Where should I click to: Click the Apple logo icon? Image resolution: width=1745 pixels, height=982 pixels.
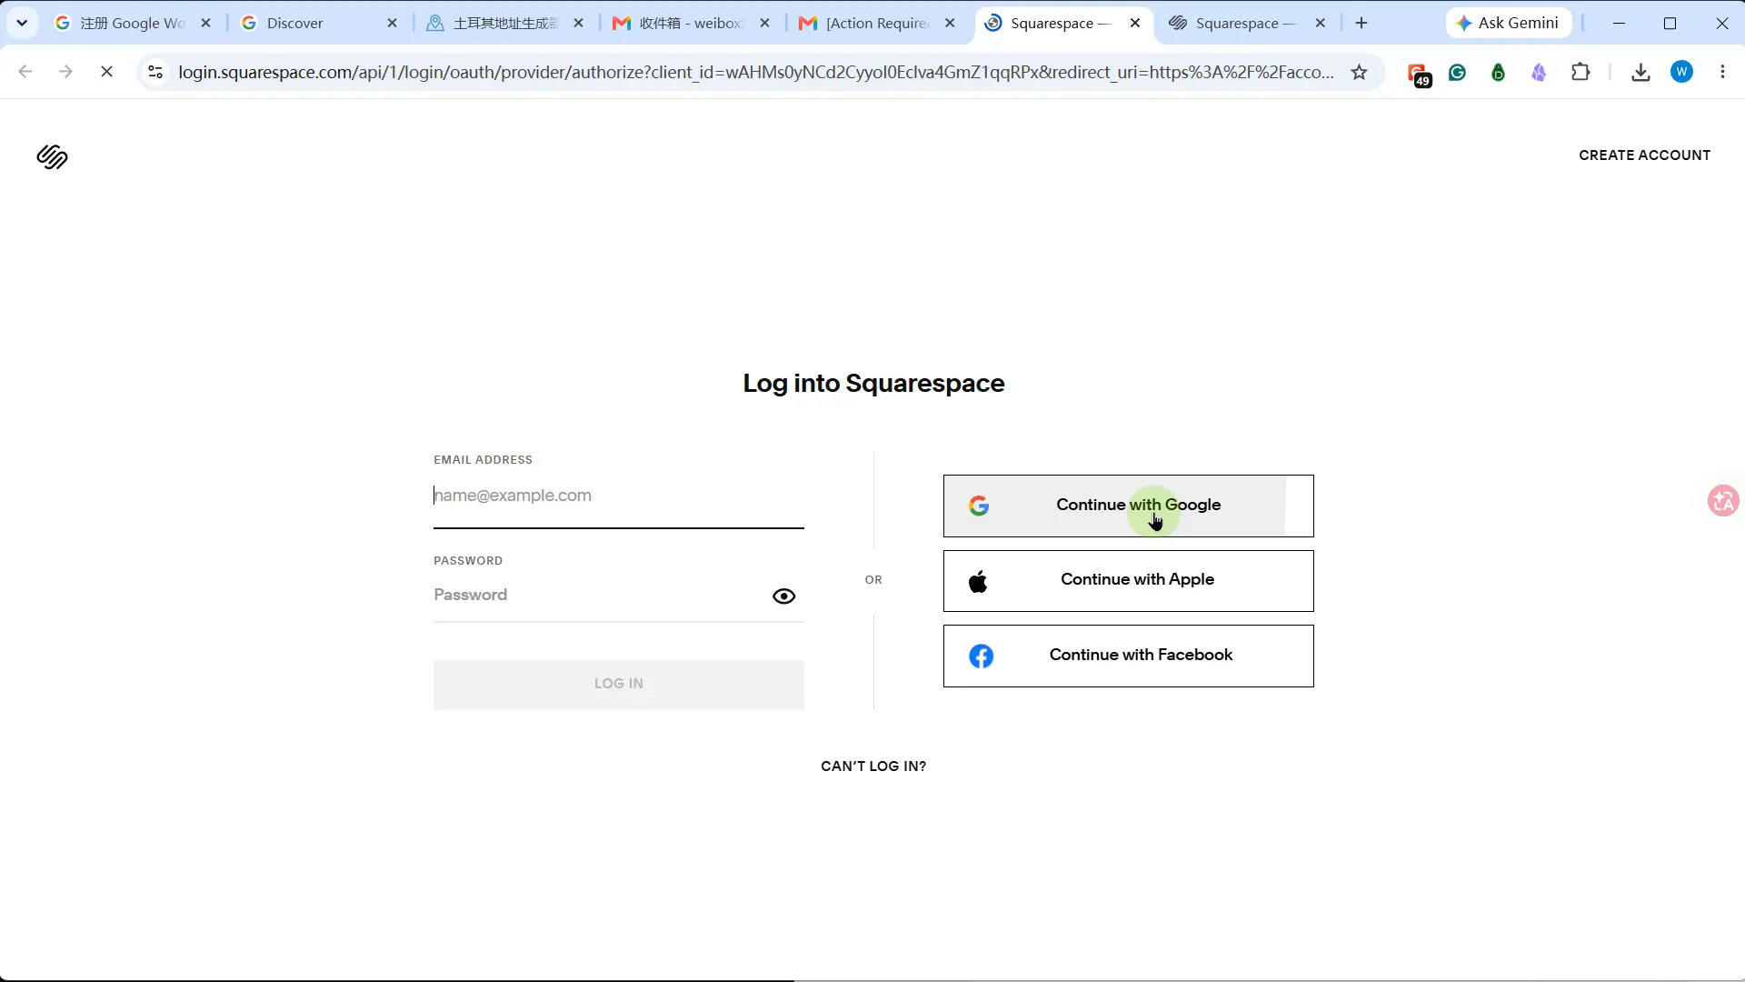point(978,581)
